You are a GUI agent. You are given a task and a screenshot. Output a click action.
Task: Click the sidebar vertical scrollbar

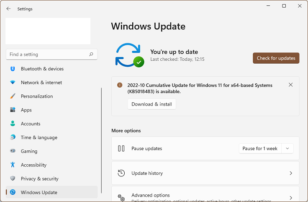[x=101, y=140]
